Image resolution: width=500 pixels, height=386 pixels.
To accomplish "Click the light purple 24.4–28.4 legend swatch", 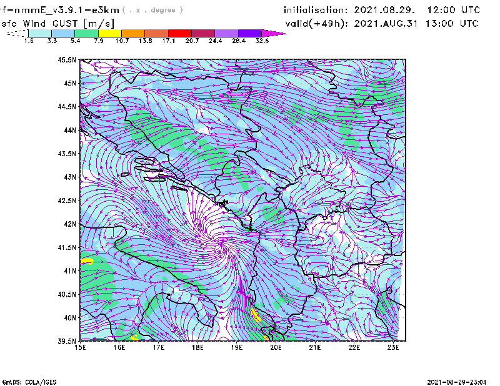I will [227, 33].
